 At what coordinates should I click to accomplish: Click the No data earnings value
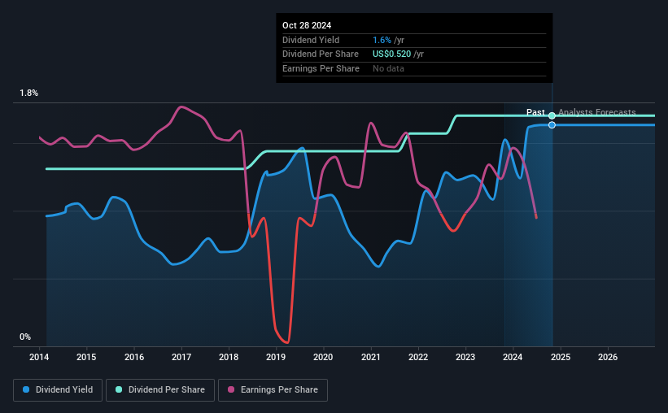click(389, 68)
